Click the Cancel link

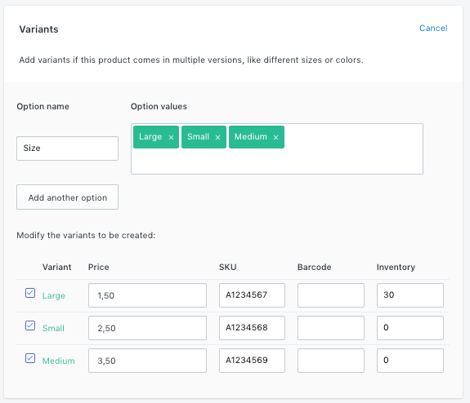tap(433, 28)
